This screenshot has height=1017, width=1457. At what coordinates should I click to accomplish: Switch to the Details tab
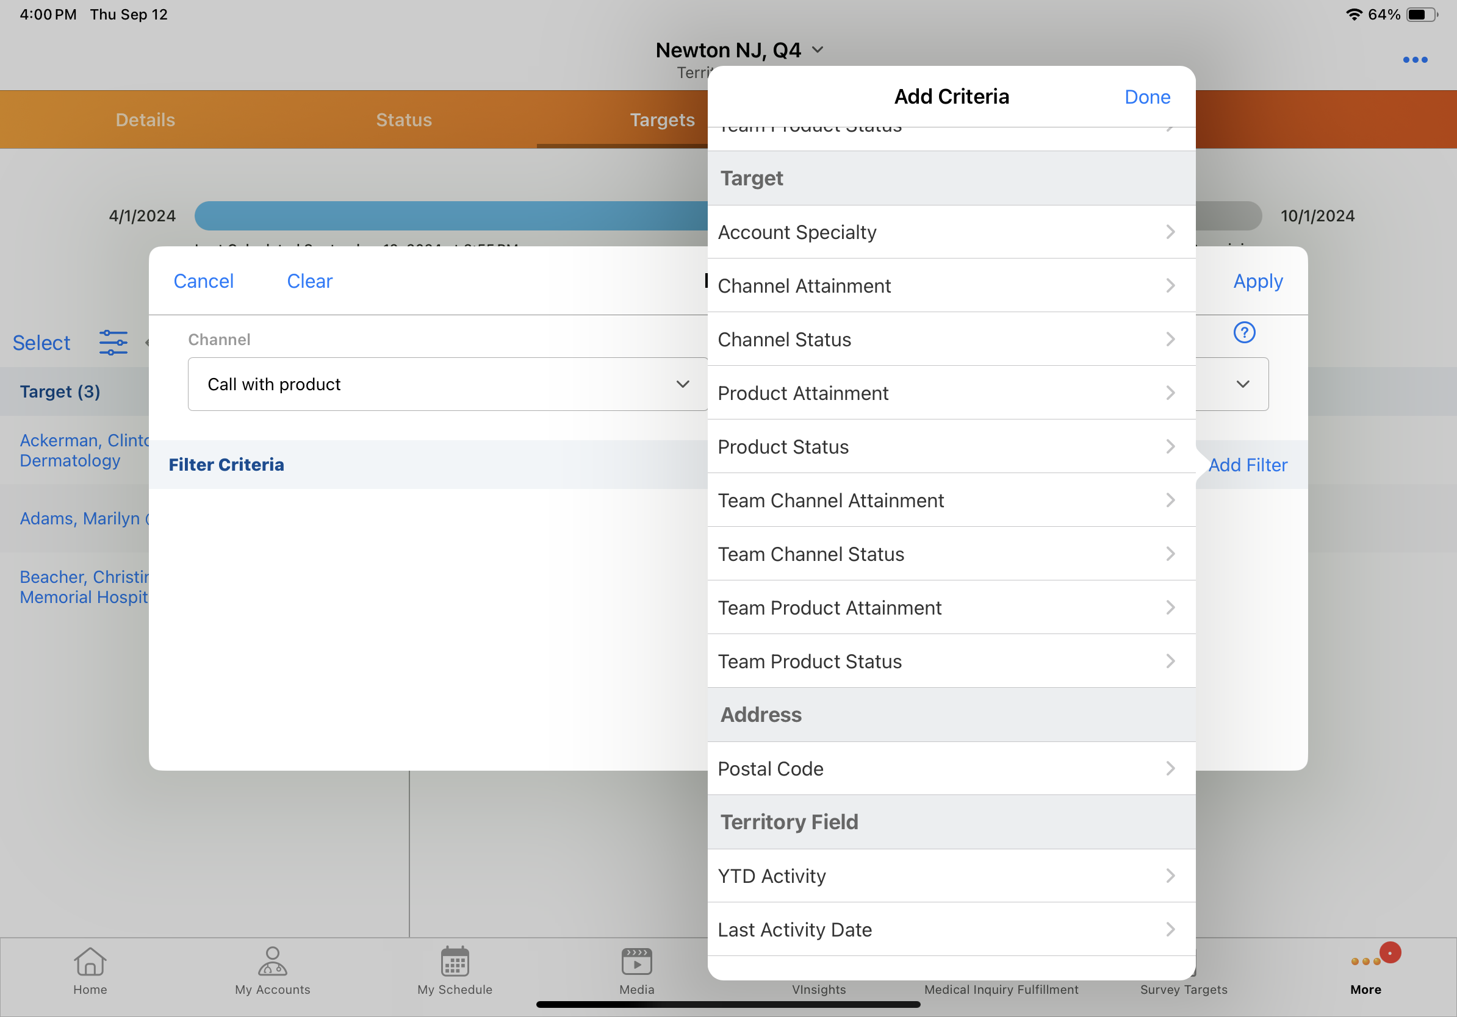pos(145,120)
